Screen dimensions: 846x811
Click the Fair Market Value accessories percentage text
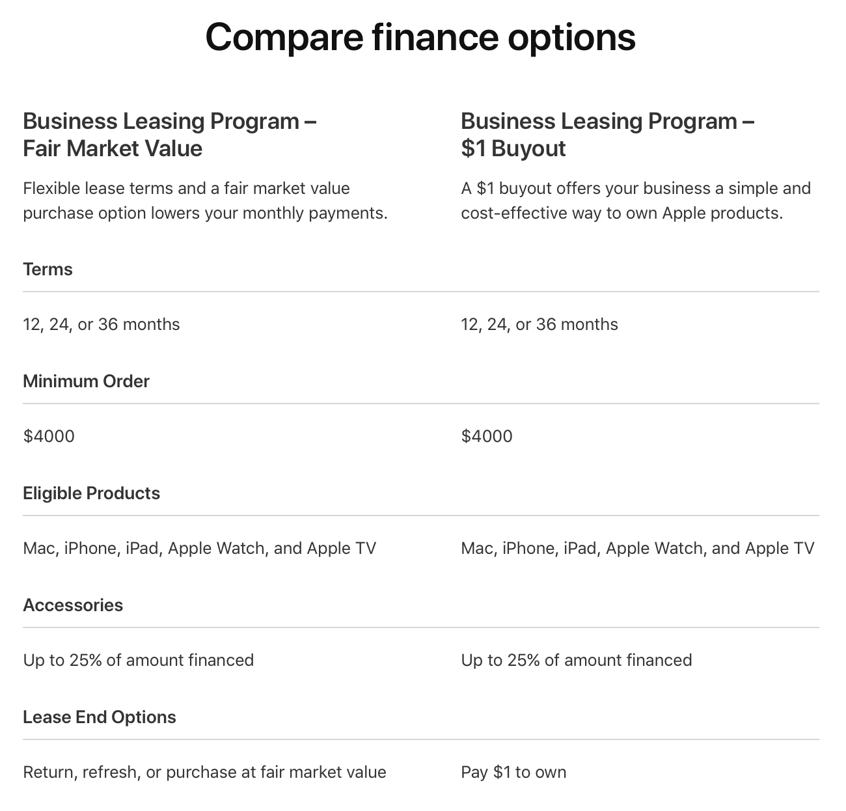point(139,660)
